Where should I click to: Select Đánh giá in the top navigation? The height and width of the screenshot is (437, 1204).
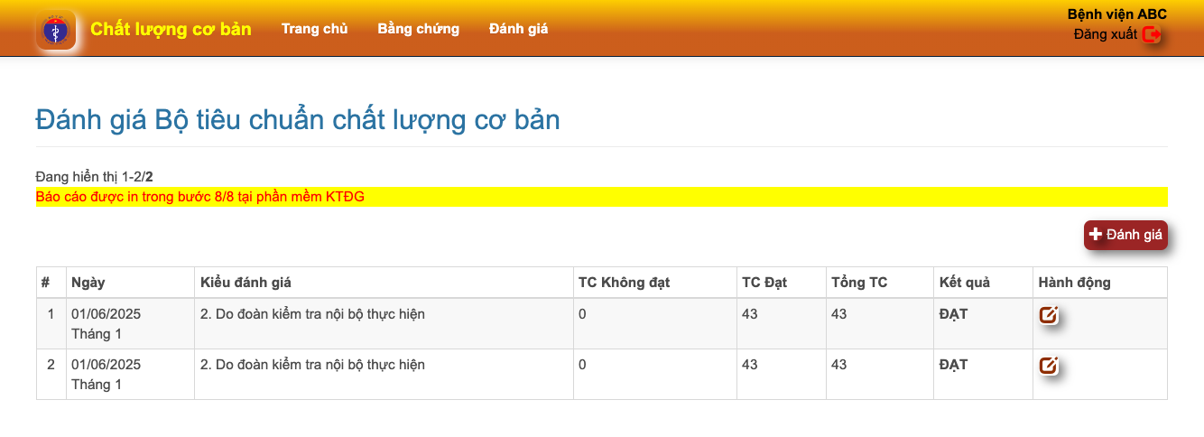point(518,29)
